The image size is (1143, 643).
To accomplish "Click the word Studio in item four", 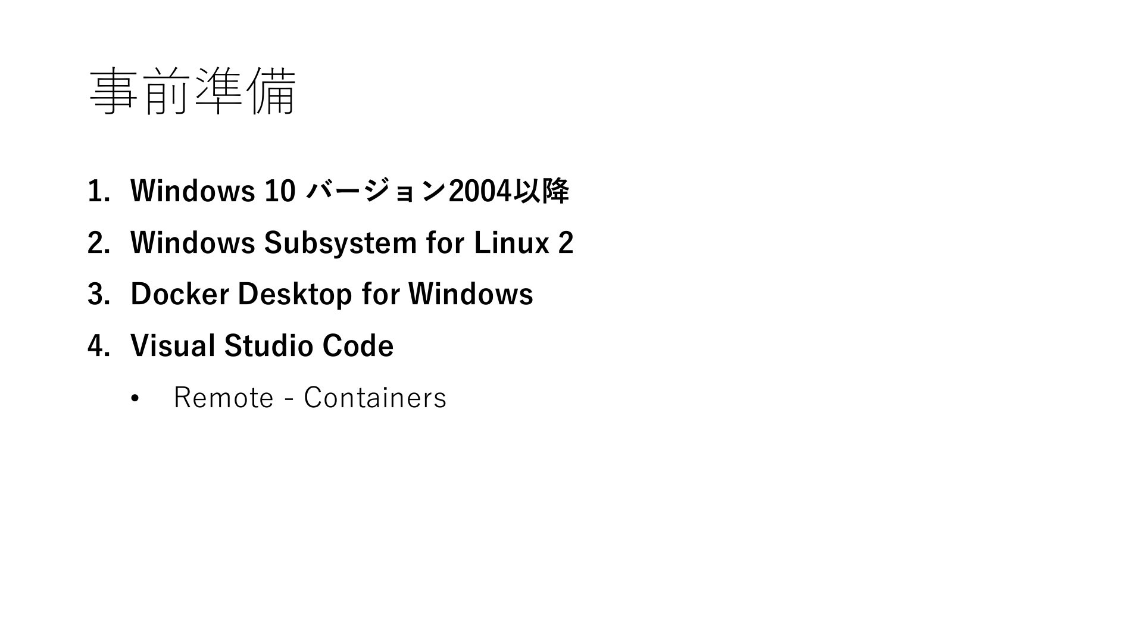I will 268,346.
